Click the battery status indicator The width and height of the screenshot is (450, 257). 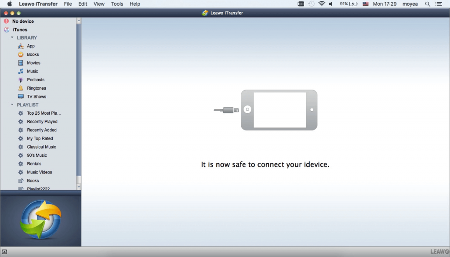pyautogui.click(x=348, y=4)
